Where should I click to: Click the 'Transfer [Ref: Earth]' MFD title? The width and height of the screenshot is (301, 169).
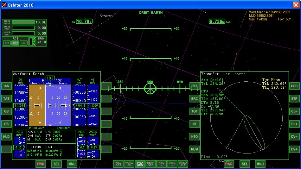pyautogui.click(x=224, y=74)
